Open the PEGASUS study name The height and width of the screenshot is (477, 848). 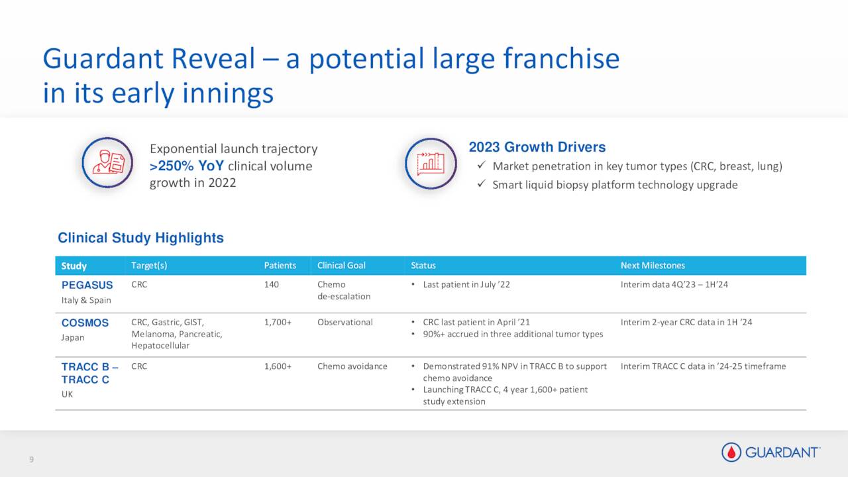coord(87,286)
